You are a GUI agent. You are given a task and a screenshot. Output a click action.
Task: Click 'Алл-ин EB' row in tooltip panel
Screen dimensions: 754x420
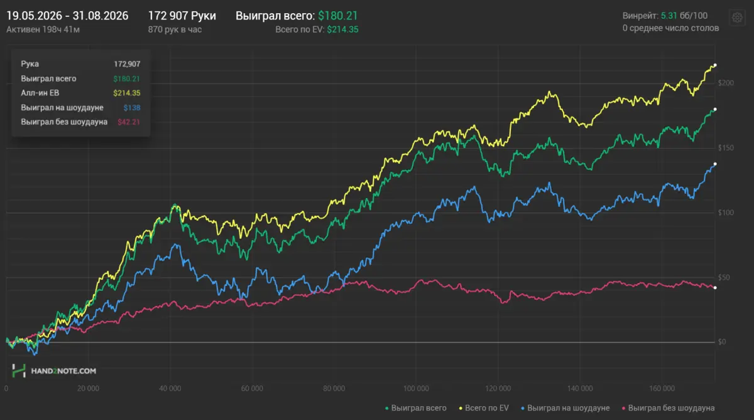pos(80,93)
